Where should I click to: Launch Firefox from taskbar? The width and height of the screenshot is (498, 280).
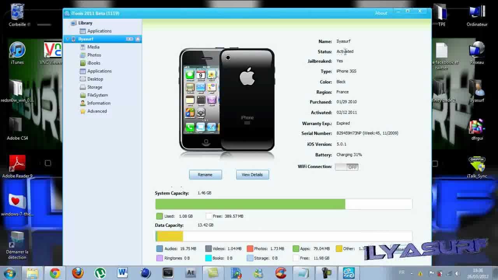(77, 273)
